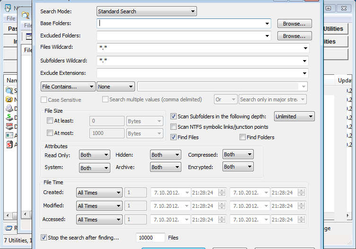
Task: Select the red S document icon in list
Action: 9,144
